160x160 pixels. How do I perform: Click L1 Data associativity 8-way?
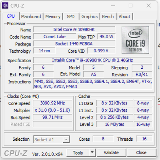143,103
